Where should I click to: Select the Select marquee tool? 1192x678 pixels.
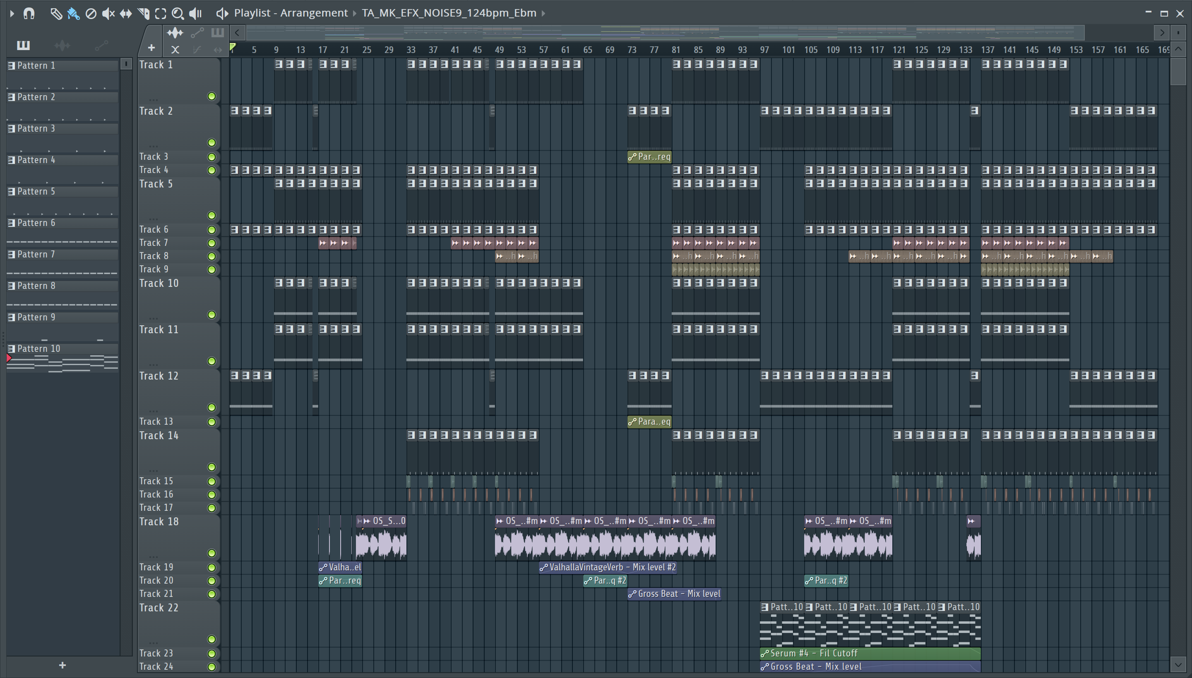pos(161,14)
